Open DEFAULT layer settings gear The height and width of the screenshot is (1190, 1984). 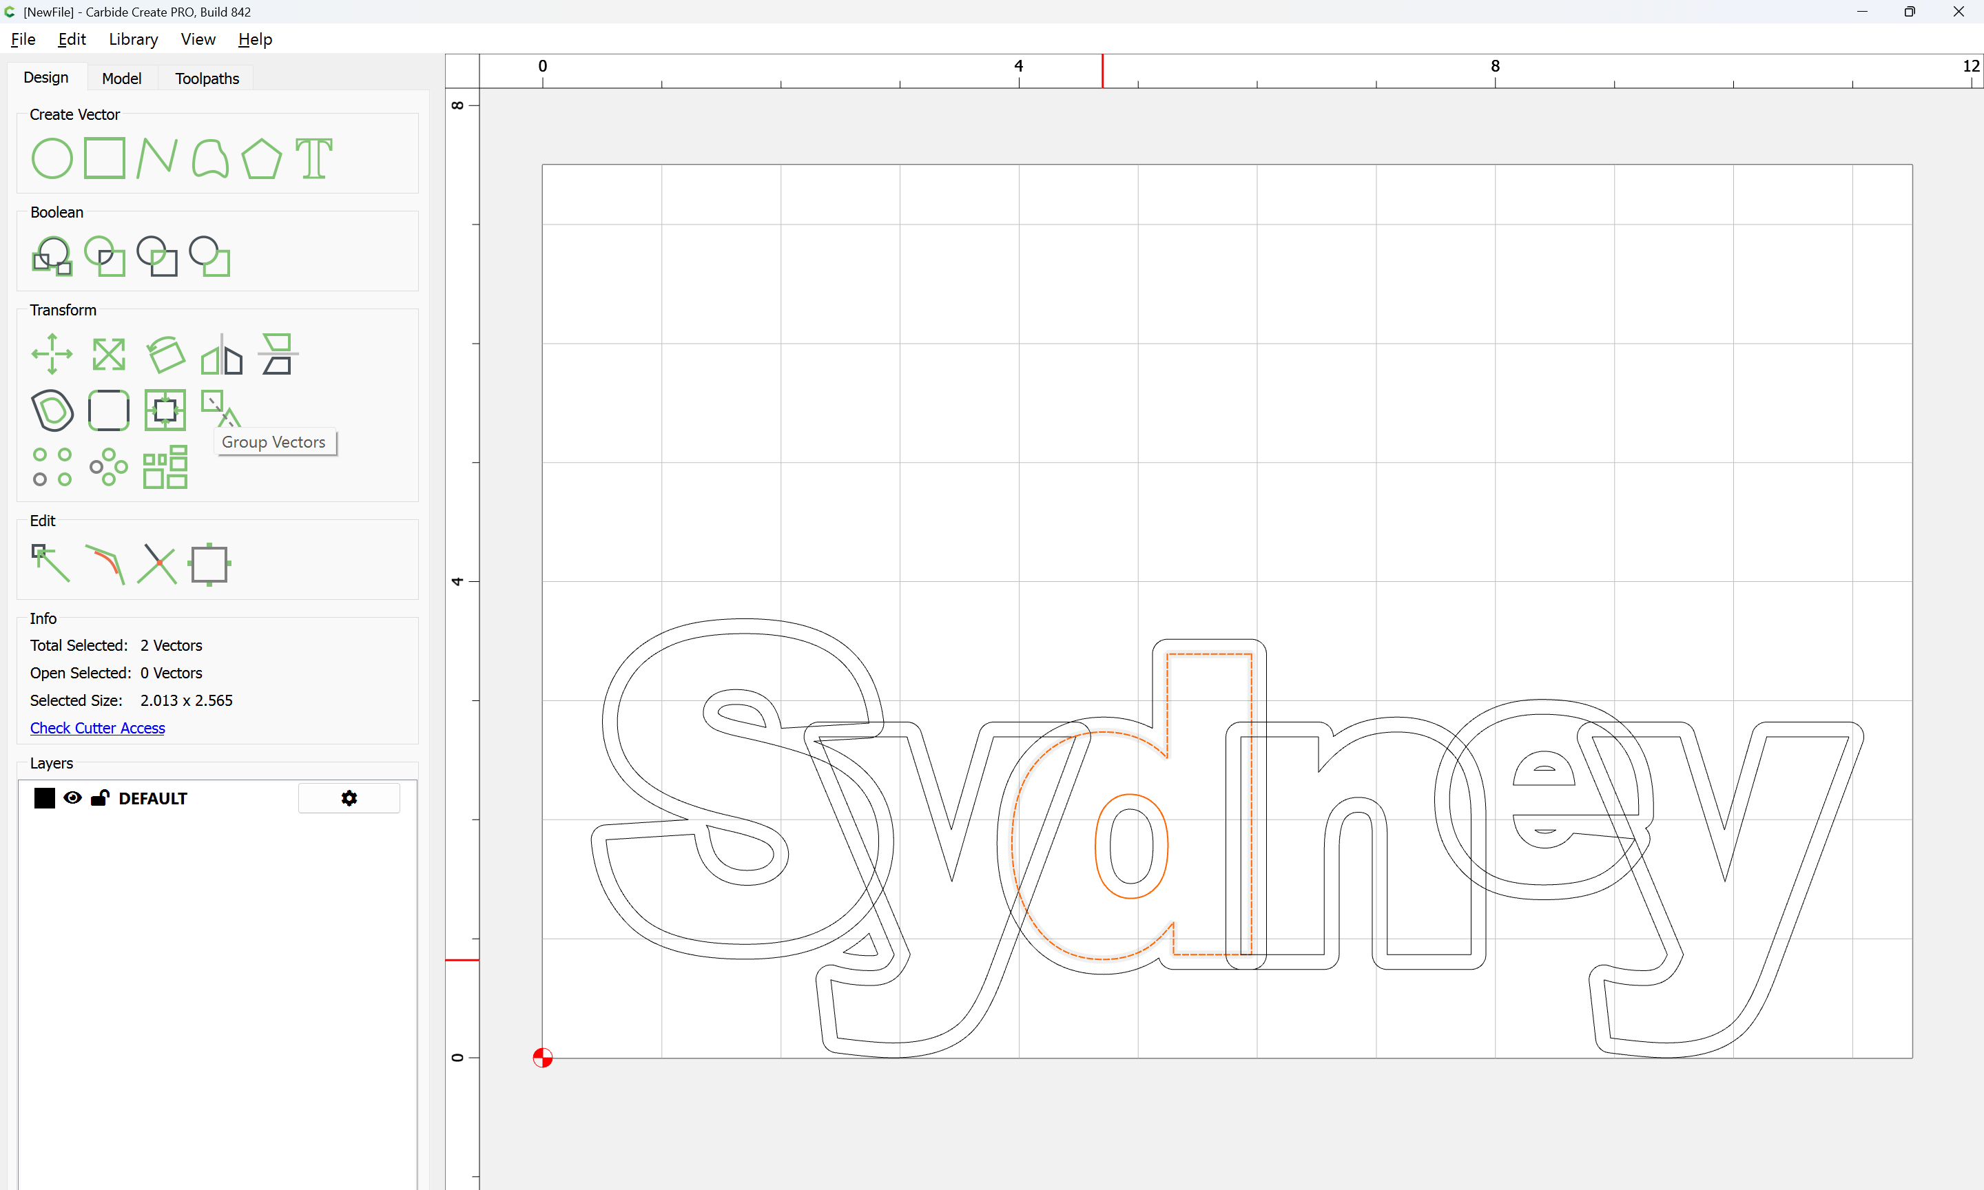click(349, 798)
